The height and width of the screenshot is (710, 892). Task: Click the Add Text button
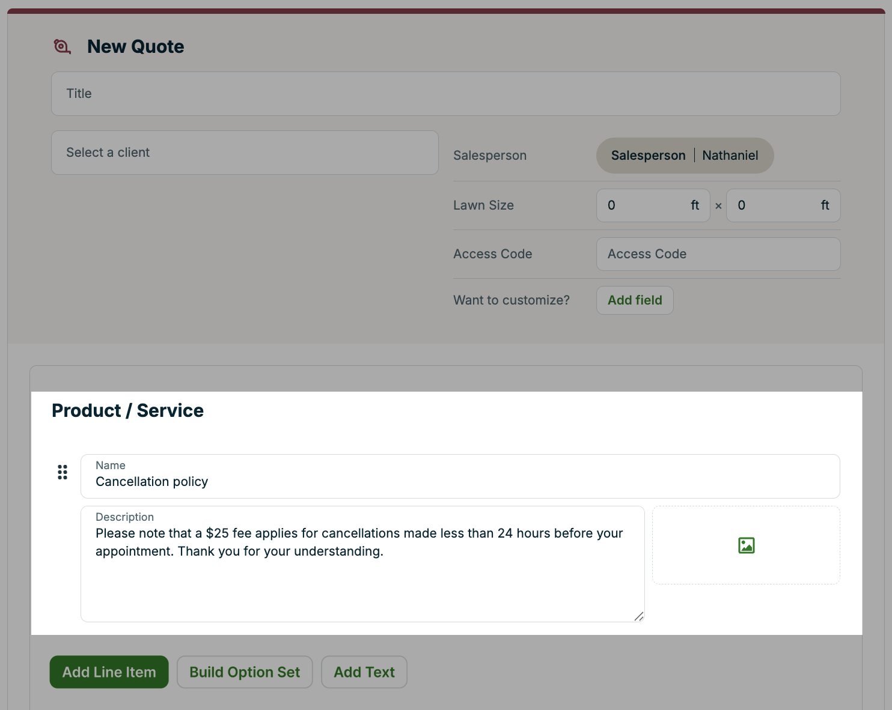pos(364,672)
